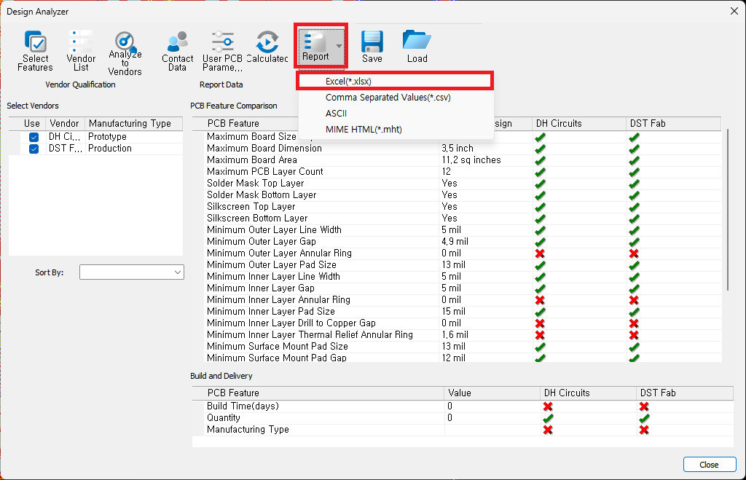Viewport: 746px width, 480px height.
Task: Run Analyze to Vendors
Action: tap(125, 53)
